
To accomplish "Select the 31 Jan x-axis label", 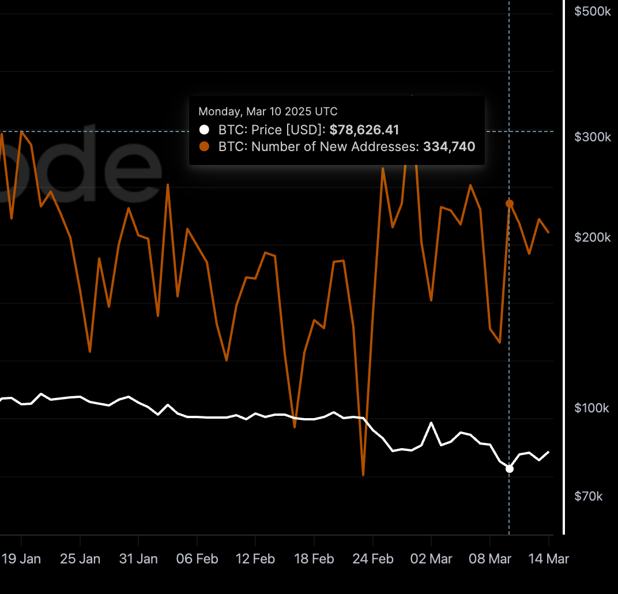I will [138, 559].
